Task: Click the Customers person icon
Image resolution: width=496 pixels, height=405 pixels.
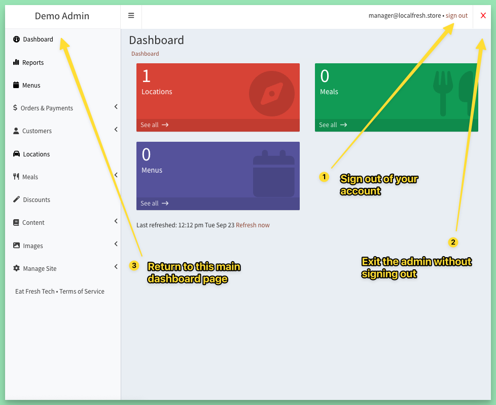Action: tap(16, 131)
